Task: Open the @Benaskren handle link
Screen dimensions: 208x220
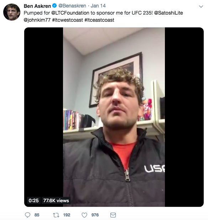Action: (72, 6)
